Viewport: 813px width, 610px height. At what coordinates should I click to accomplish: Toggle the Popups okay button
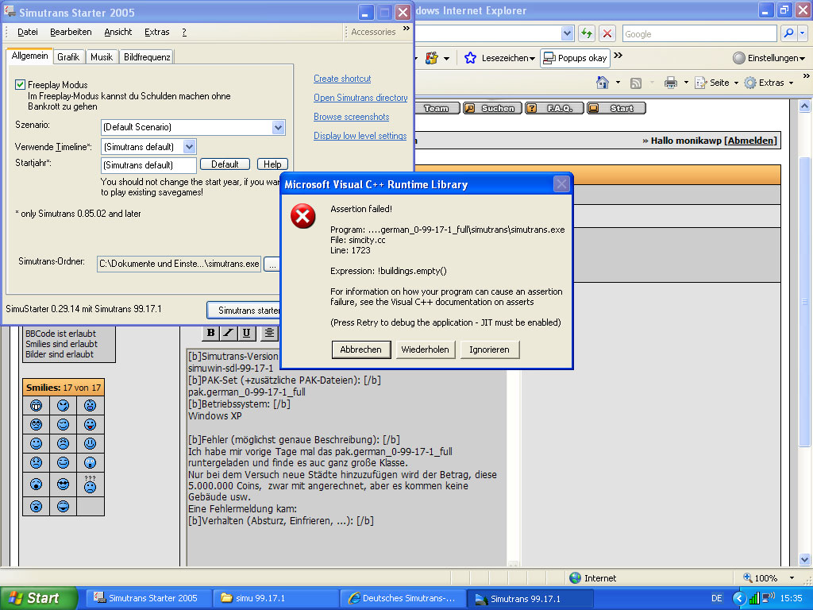(576, 58)
